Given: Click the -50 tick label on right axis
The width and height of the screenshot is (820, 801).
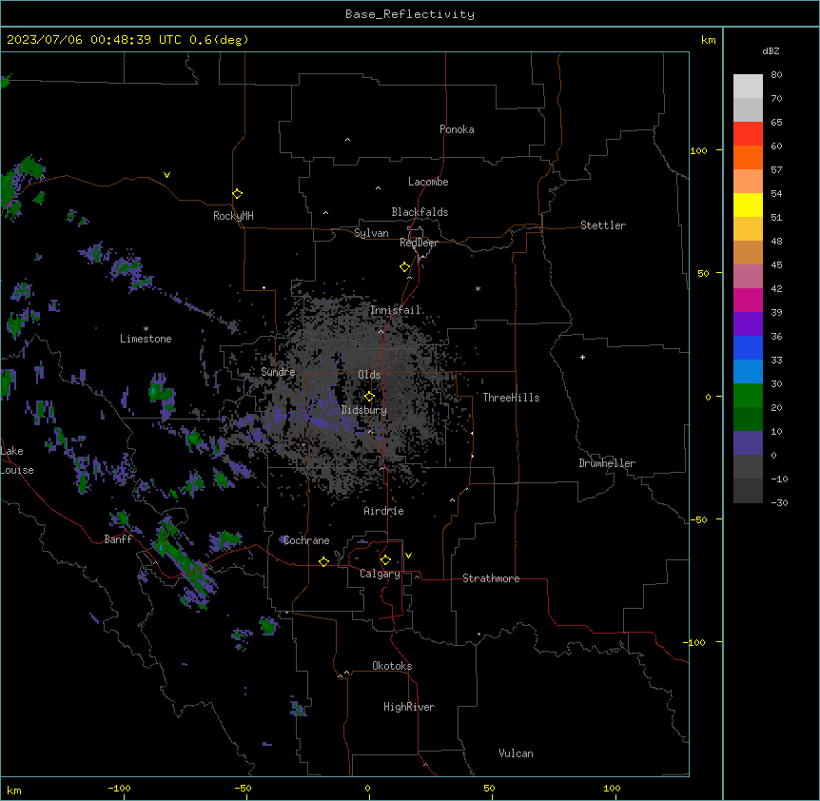Looking at the screenshot, I should click(698, 519).
